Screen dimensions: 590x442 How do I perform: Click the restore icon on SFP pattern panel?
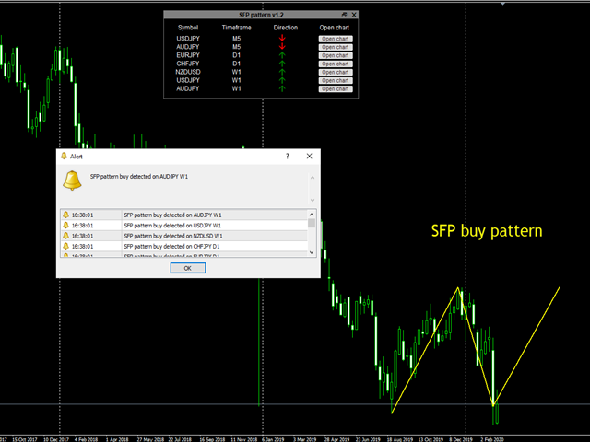tap(344, 16)
